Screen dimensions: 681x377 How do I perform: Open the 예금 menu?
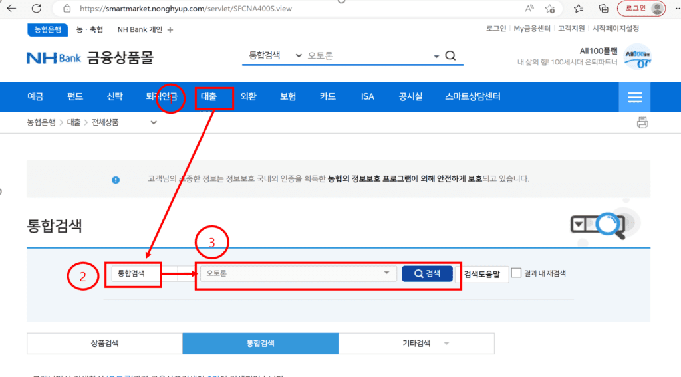click(x=36, y=96)
